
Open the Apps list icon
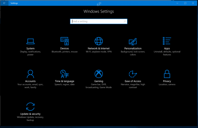[167, 41]
